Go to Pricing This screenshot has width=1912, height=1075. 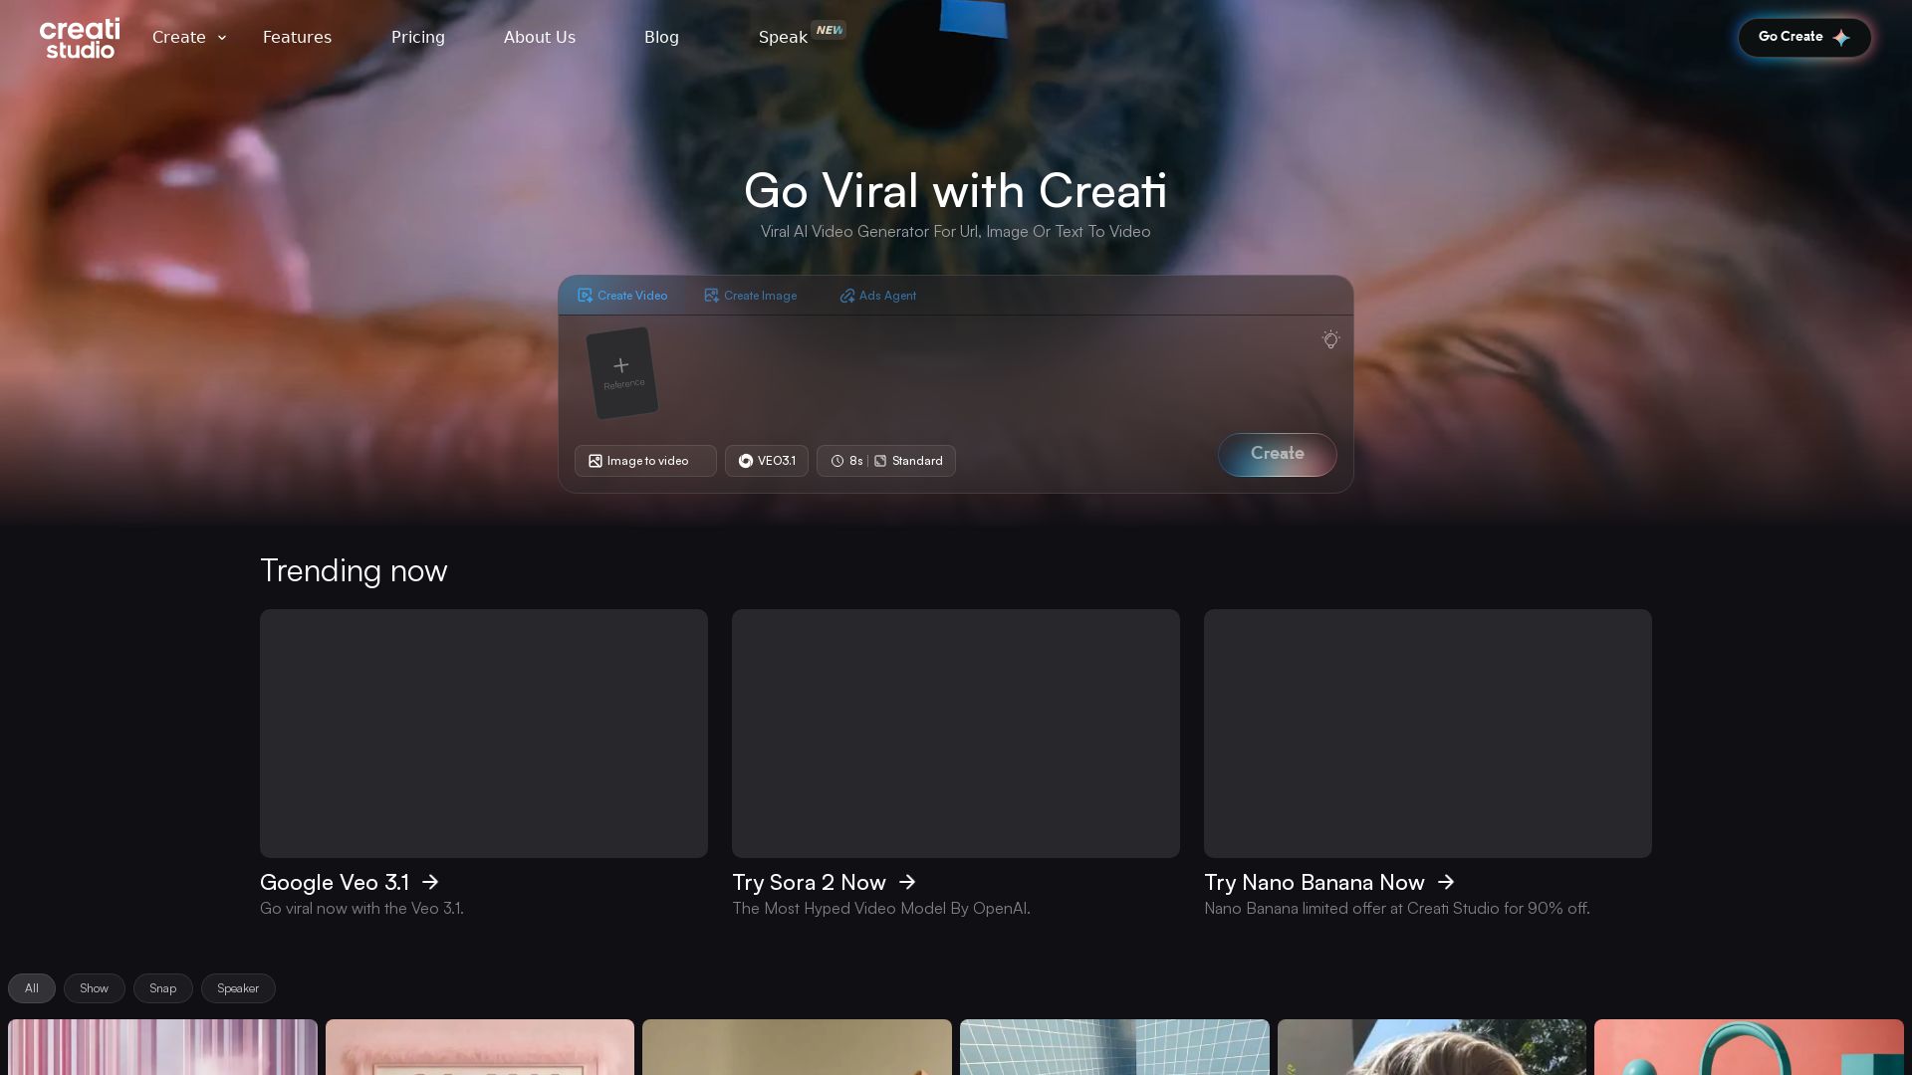(418, 37)
